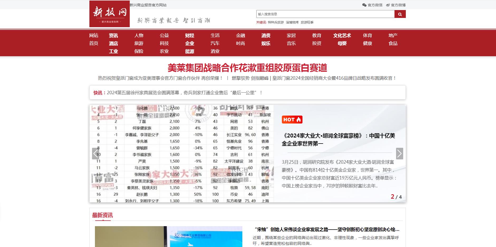Open headline 美莱集团战略合作花漱重组胶原蛋白赛道
Screen dimensions: 496x247
coord(247,68)
